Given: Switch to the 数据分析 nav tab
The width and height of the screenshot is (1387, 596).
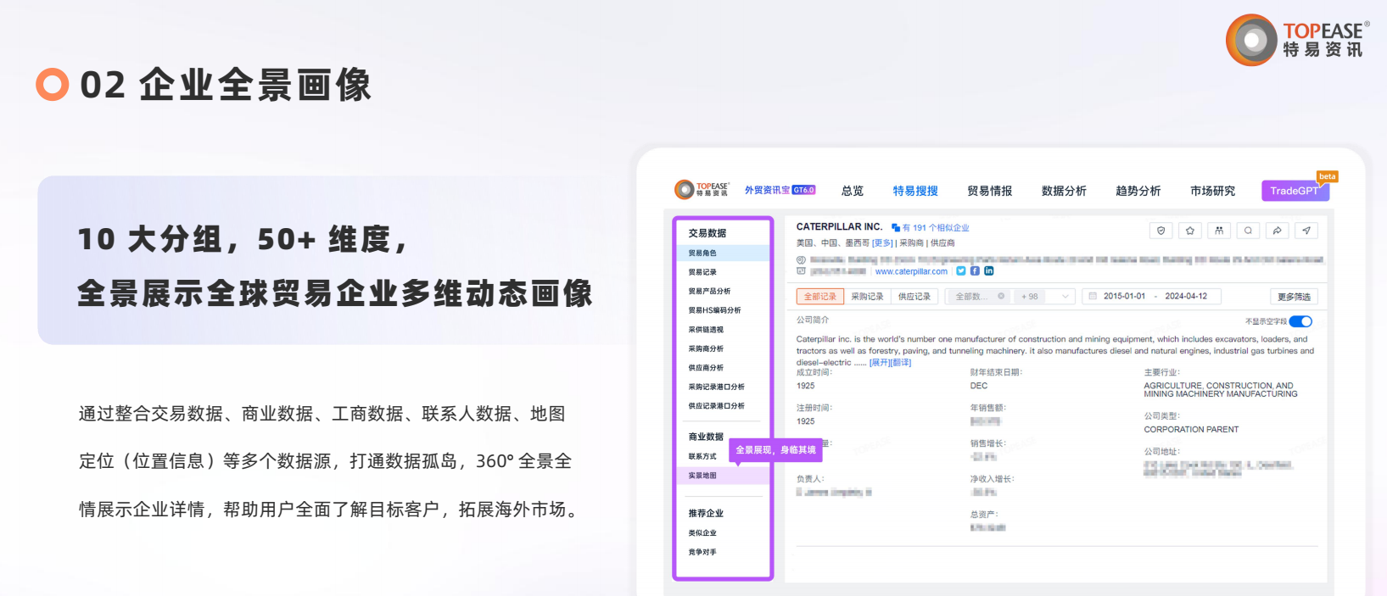Looking at the screenshot, I should point(1064,191).
